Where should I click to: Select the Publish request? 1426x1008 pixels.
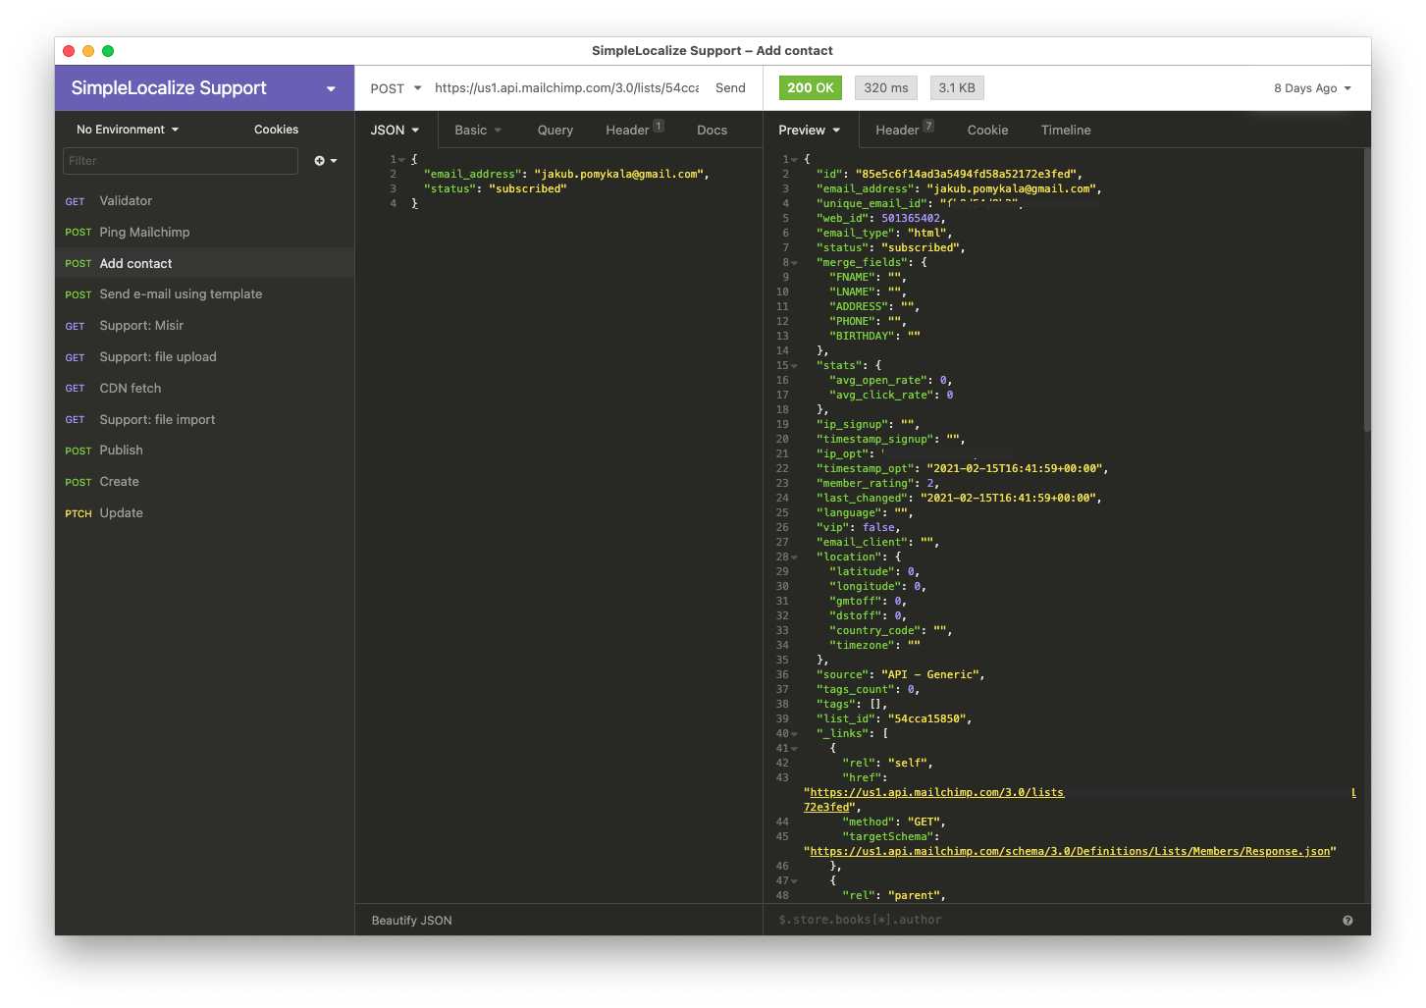point(204,451)
